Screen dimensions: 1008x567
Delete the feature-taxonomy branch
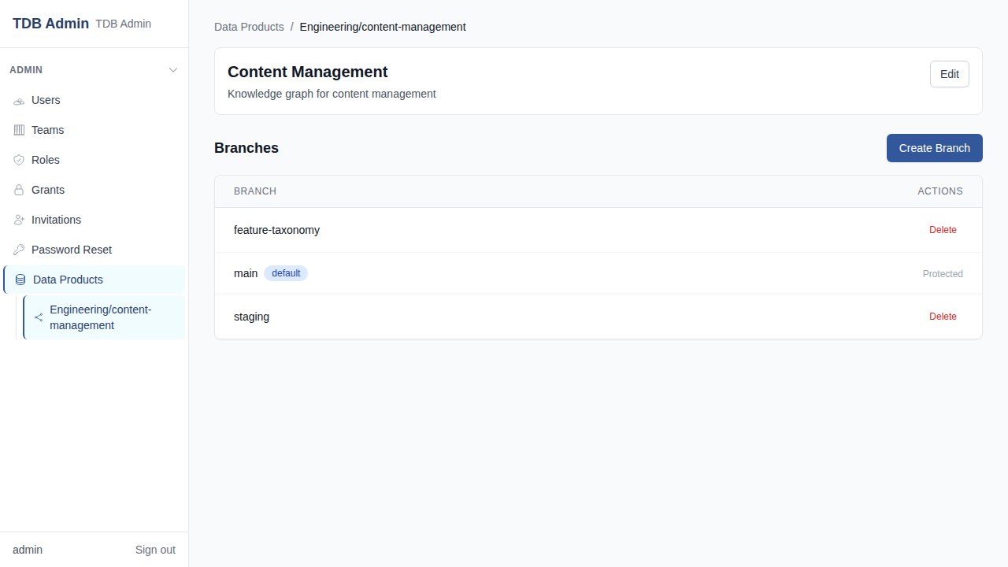(x=943, y=230)
